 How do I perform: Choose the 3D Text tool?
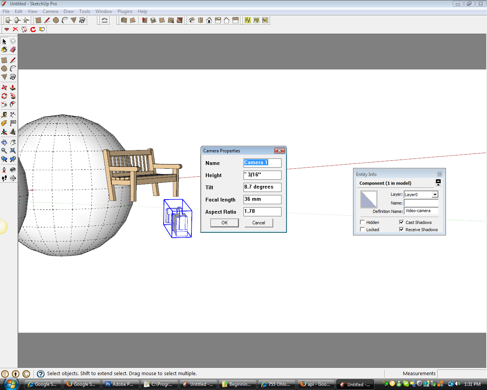13,132
